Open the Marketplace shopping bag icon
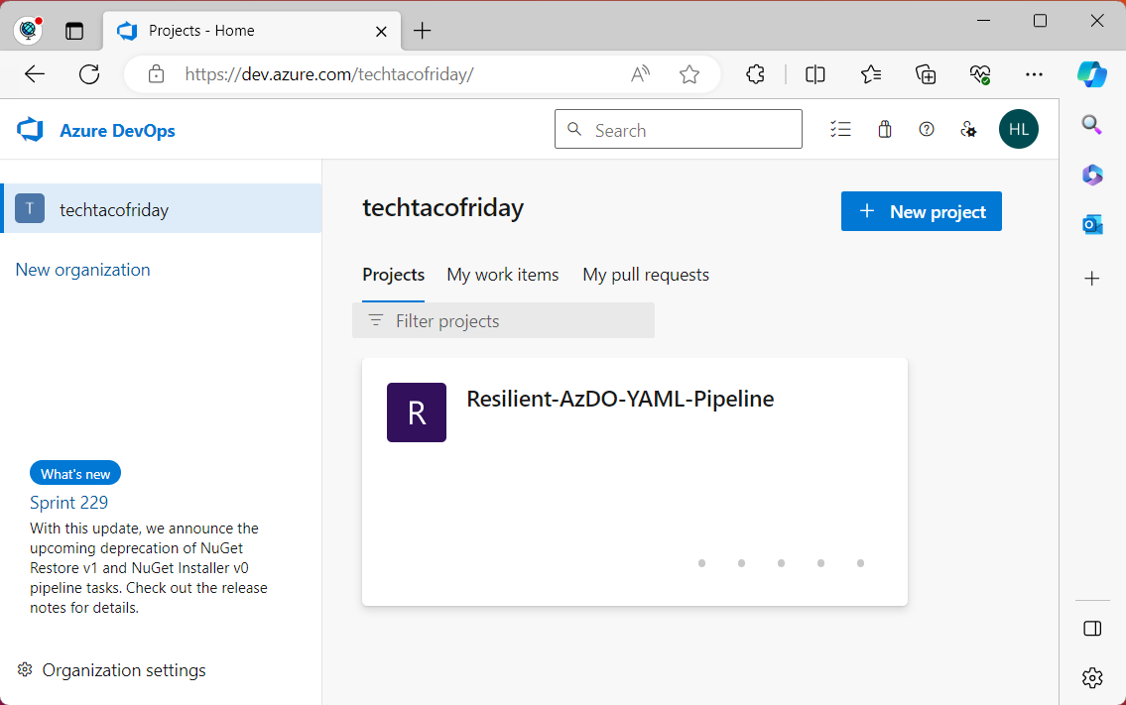This screenshot has height=705, width=1126. pos(885,129)
